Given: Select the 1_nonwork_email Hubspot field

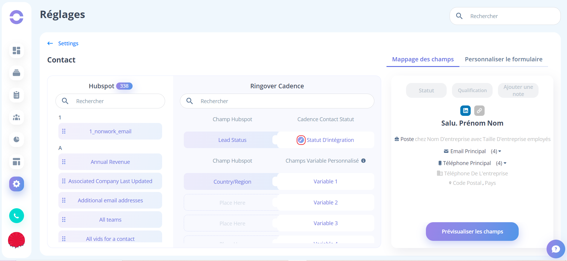Looking at the screenshot, I should [110, 131].
